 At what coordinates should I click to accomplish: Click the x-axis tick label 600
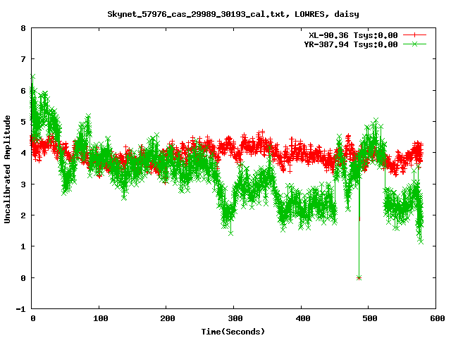click(437, 318)
